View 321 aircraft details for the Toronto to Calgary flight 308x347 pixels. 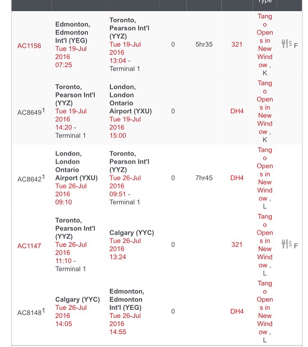tap(237, 245)
